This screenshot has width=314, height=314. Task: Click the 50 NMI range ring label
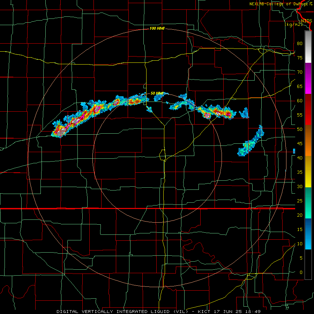point(157,93)
